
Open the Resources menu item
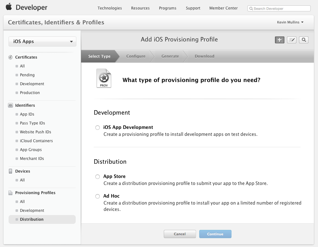pyautogui.click(x=140, y=8)
